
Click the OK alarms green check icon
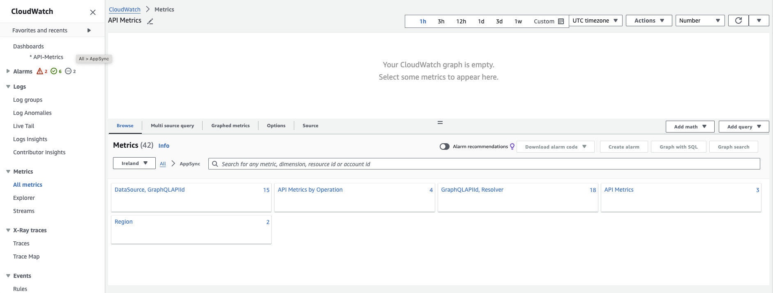pos(54,71)
